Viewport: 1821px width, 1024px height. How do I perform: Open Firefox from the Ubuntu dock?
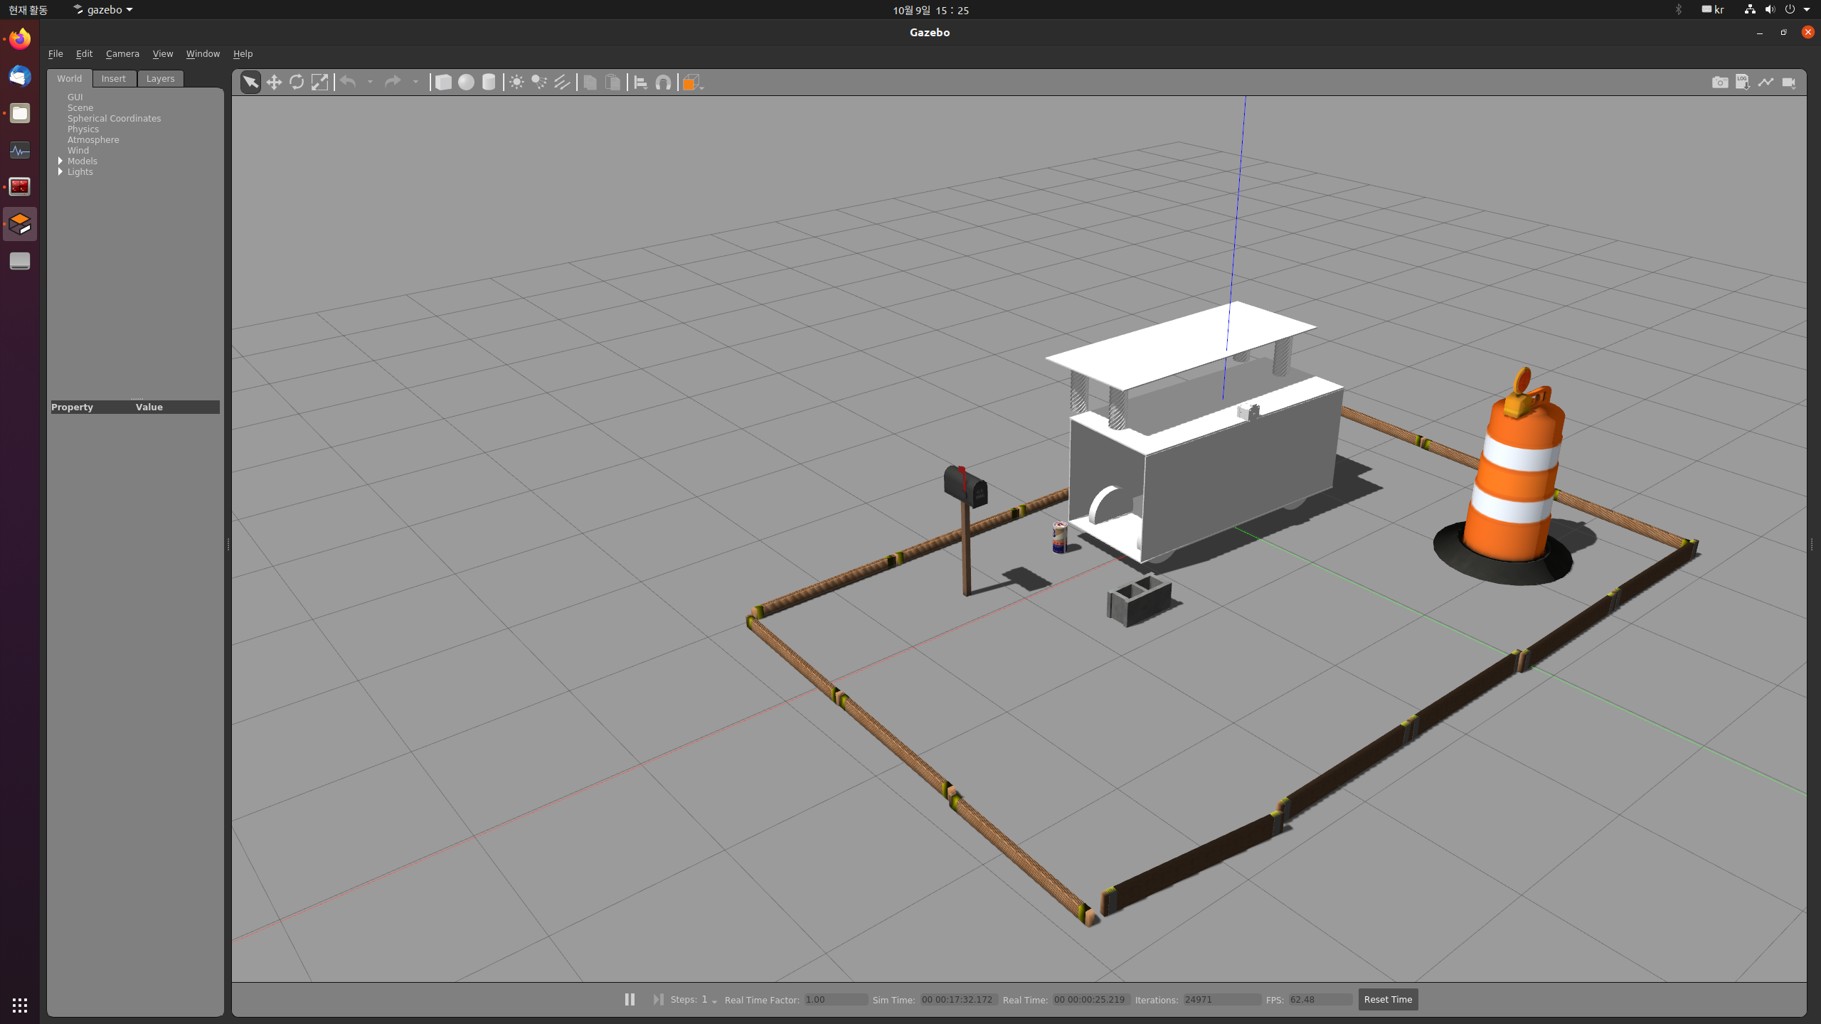click(20, 39)
